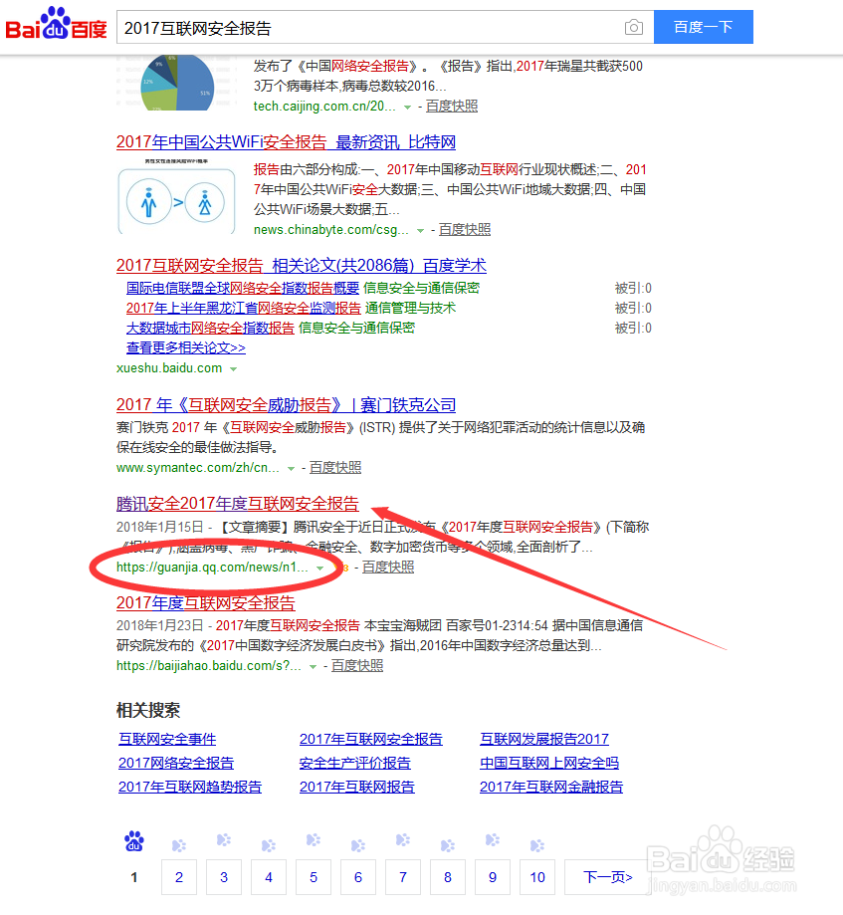Click the 百度一下 search button

pyautogui.click(x=703, y=27)
